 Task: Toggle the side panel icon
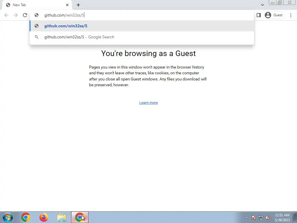coord(258,15)
